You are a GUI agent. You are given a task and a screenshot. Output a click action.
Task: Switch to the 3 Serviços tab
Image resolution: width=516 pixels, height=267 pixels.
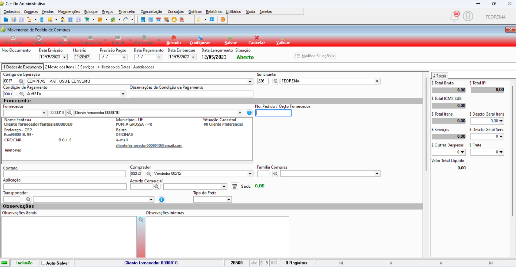(x=86, y=67)
